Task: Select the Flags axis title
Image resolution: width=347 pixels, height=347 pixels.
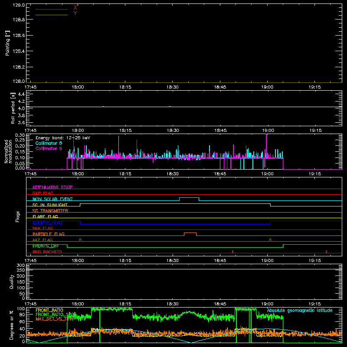Action: [x=17, y=216]
